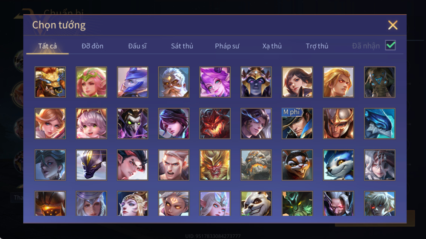Open the Trợ thủ tab
This screenshot has height=239, width=426.
coord(317,46)
